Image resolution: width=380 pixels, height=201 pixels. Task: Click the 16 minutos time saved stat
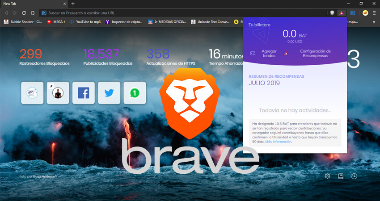[226, 57]
